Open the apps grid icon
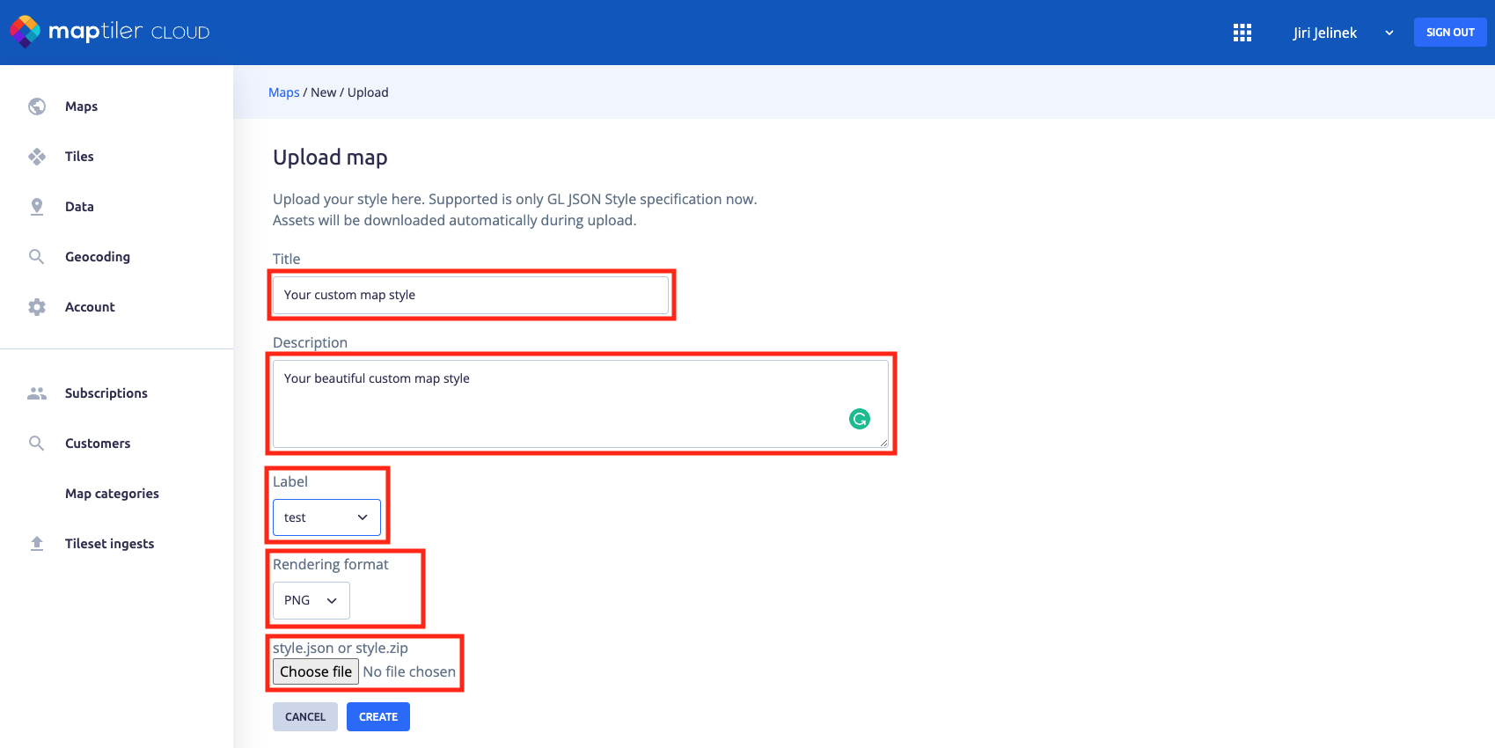The image size is (1495, 748). [1242, 33]
